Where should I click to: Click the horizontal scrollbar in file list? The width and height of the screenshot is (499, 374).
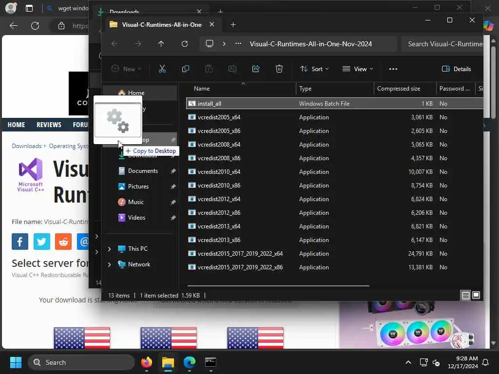click(278, 286)
